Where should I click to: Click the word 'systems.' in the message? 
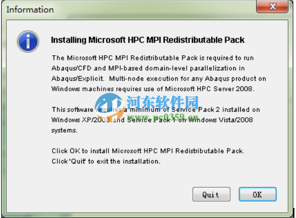point(64,130)
